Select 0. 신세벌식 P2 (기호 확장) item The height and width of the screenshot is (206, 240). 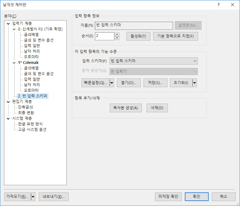pyautogui.click(x=40, y=29)
